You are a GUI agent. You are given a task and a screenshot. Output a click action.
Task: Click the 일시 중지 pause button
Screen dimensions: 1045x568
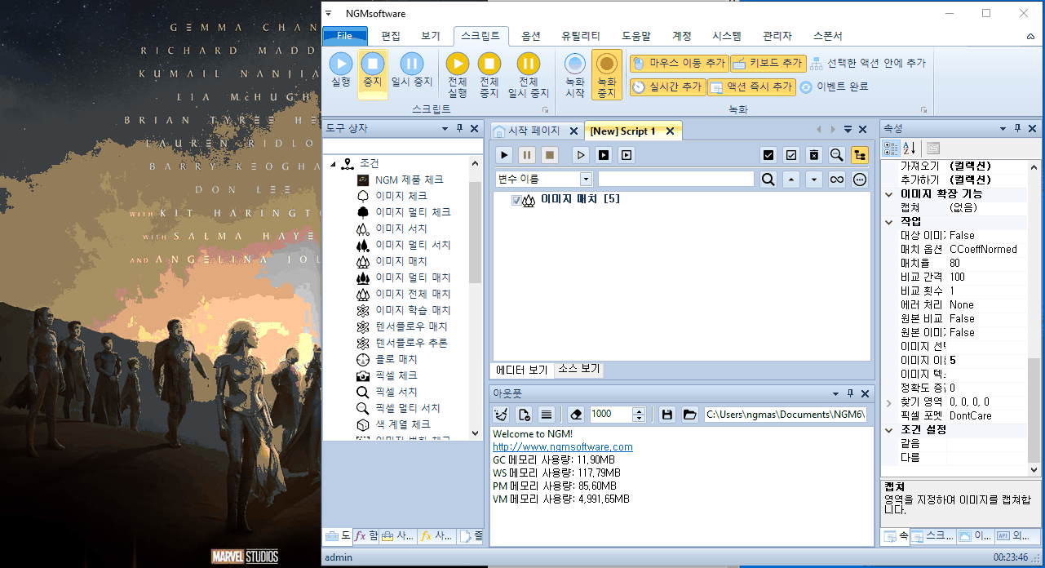[x=412, y=70]
